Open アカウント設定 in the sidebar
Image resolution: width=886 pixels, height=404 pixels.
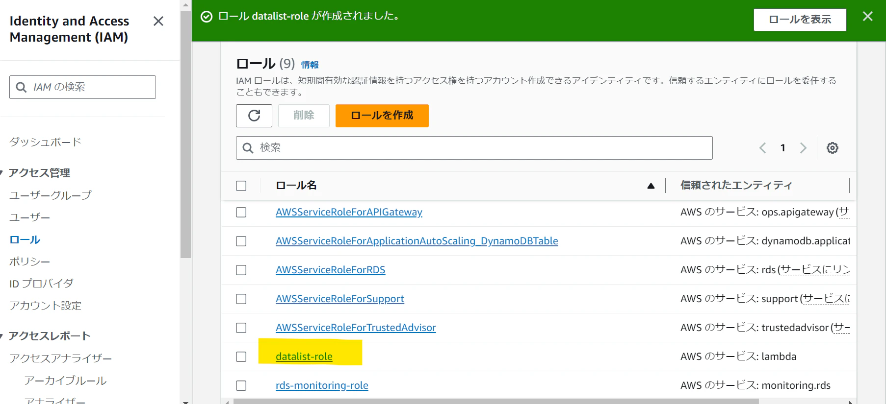point(45,306)
